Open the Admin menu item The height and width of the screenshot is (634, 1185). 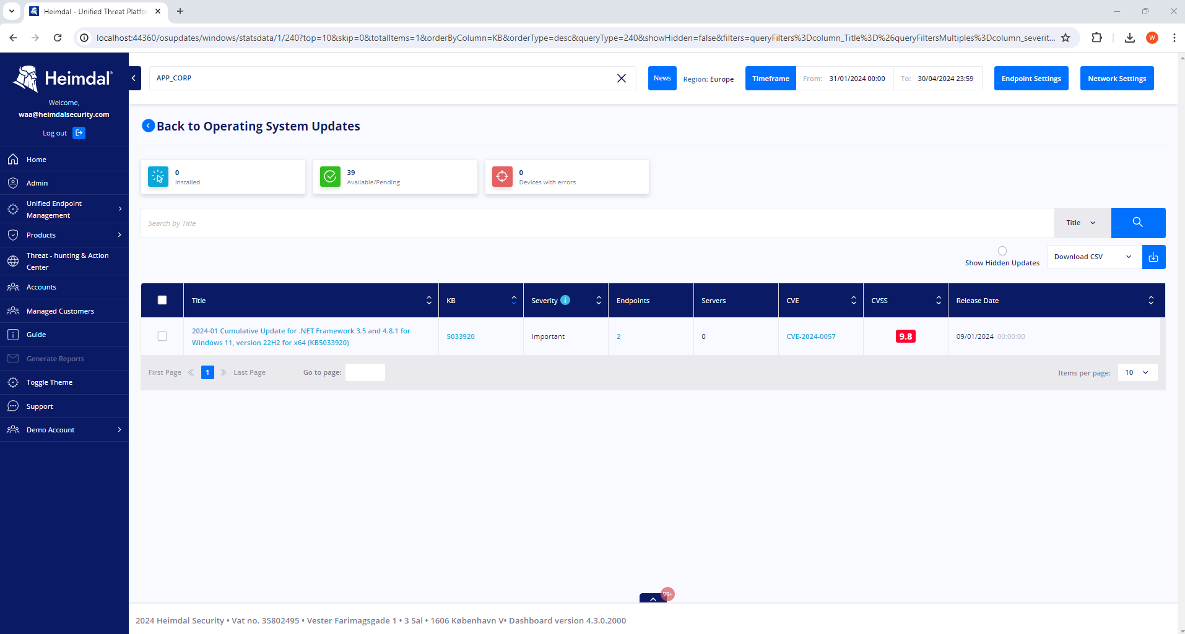64,183
